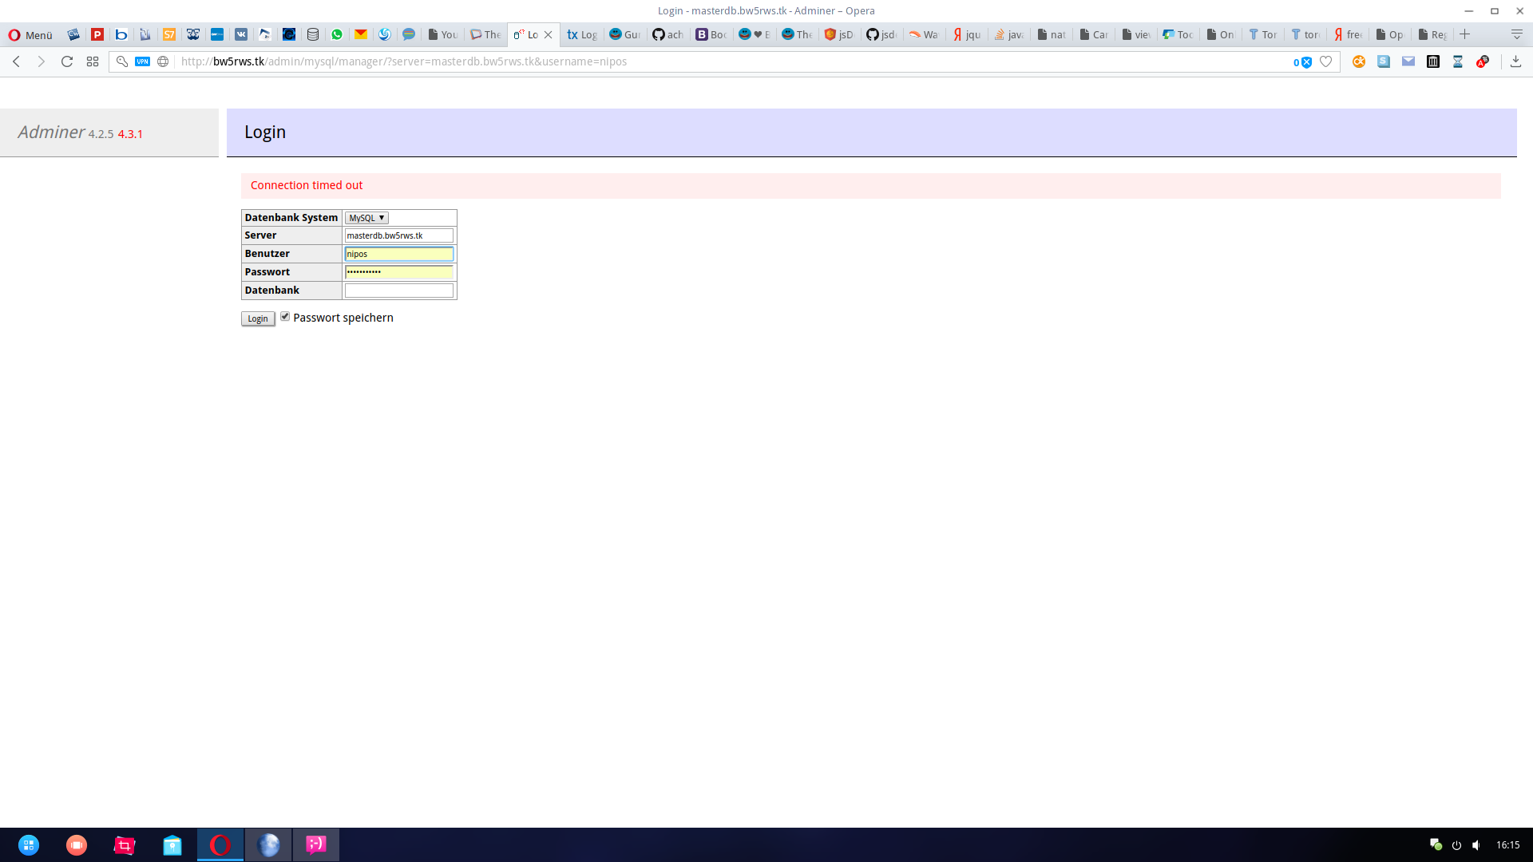
Task: Click the mail envelope extension icon
Action: pos(1408,61)
